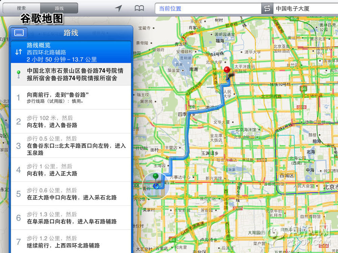Reverse route with the up-down arrows icon
The width and height of the screenshot is (338, 253).
tap(19, 52)
